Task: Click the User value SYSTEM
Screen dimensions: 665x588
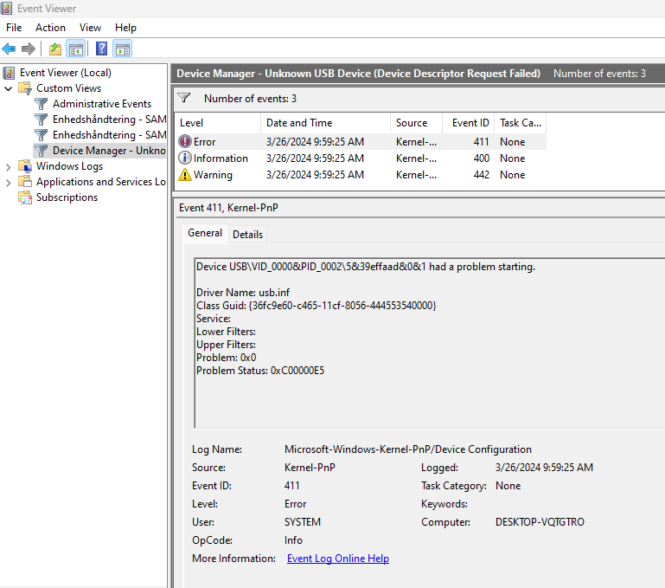Action: pyautogui.click(x=303, y=522)
